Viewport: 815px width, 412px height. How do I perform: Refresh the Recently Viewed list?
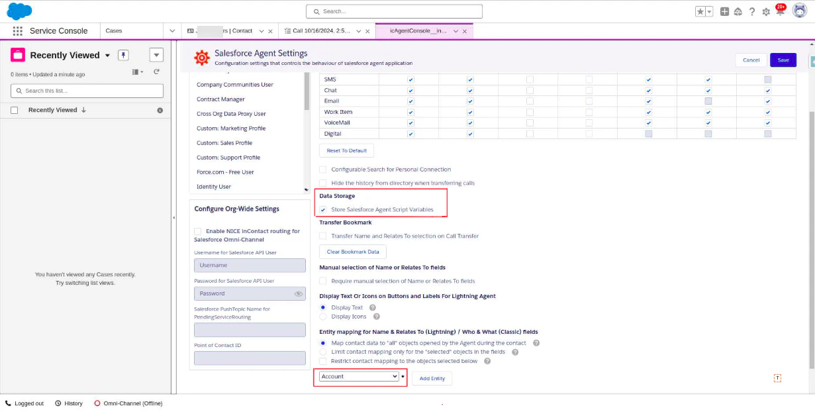click(x=156, y=72)
